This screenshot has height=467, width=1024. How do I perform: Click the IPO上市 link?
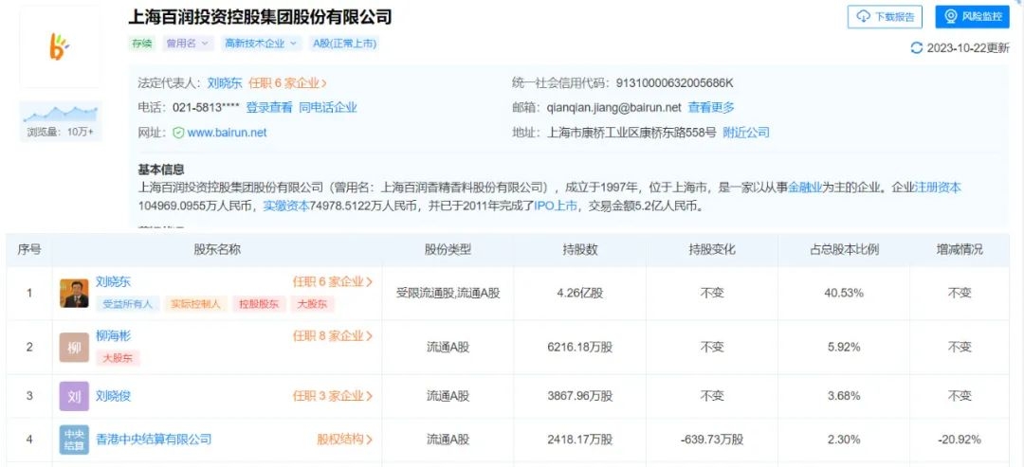click(556, 207)
